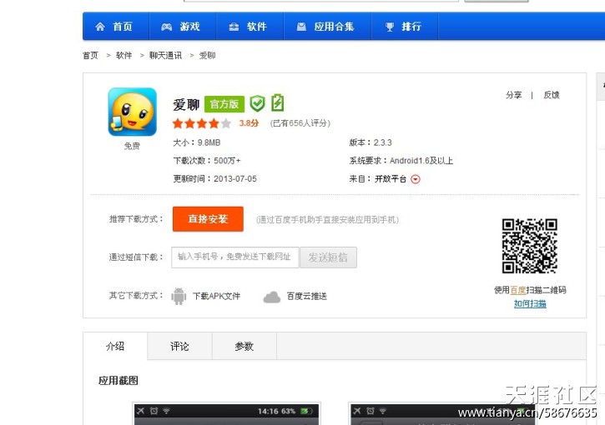
Task: Select the 介绍 introduction tab
Action: (115, 346)
